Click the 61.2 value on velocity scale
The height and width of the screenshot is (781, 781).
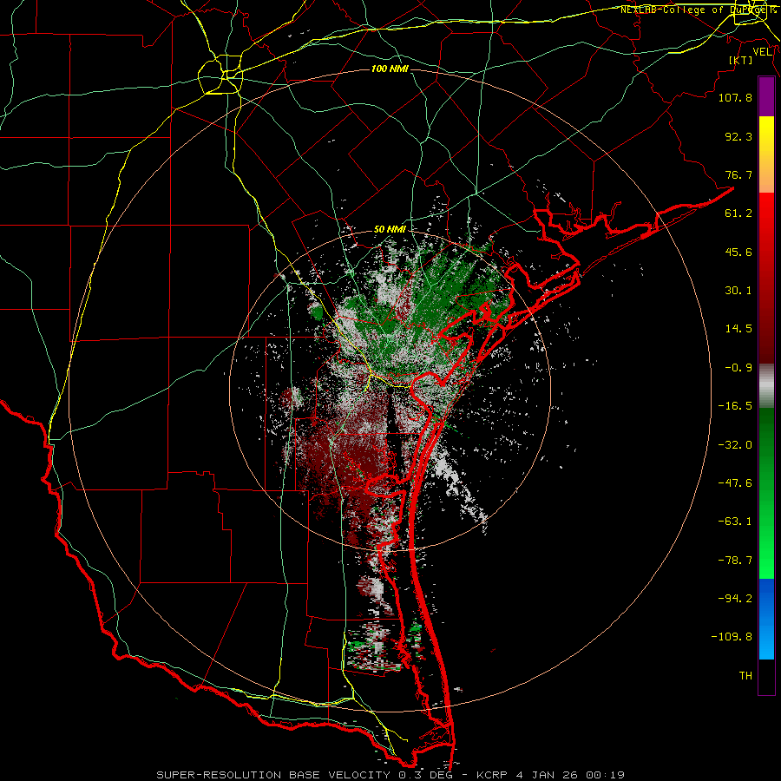tap(738, 213)
